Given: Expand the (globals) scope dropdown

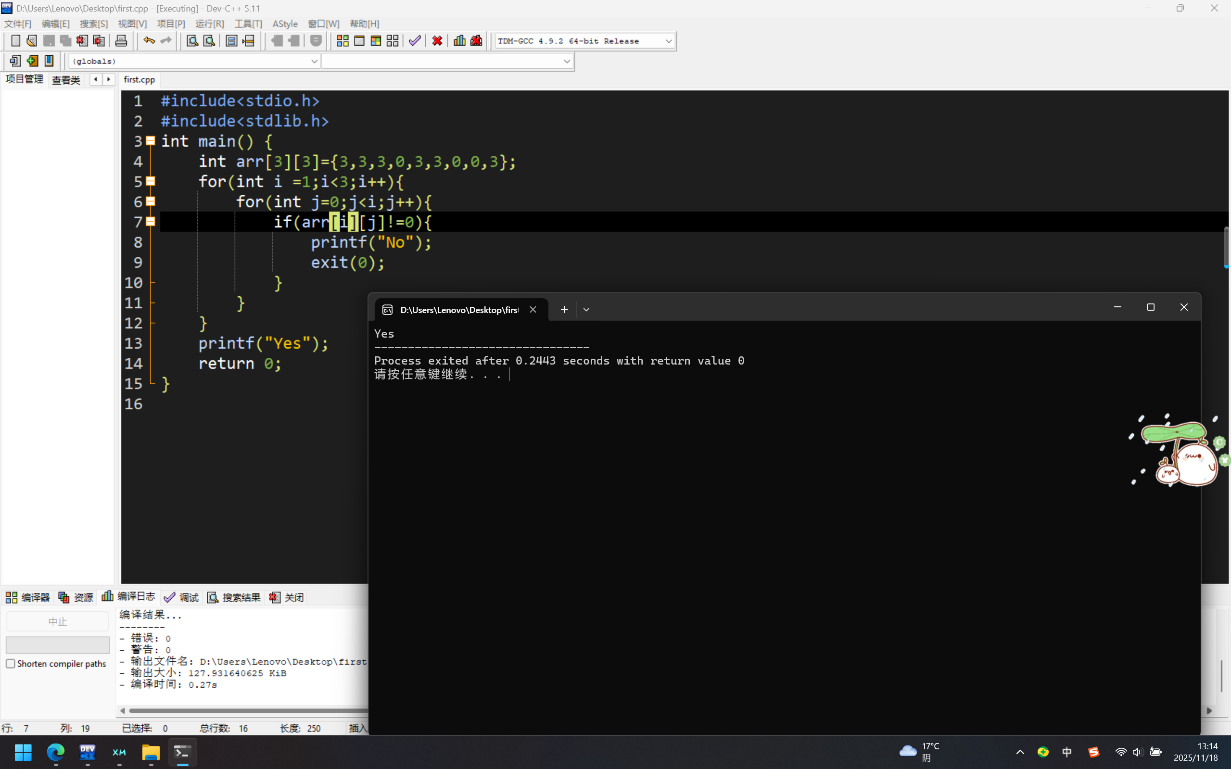Looking at the screenshot, I should coord(314,61).
